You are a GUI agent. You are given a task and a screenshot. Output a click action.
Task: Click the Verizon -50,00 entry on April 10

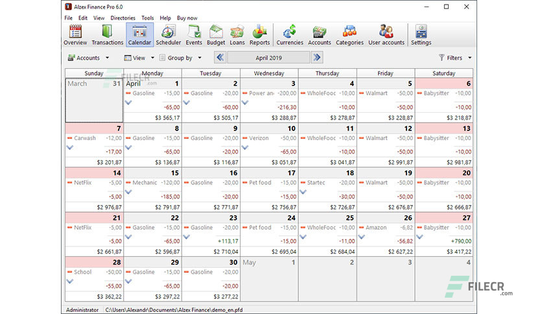coord(269,138)
